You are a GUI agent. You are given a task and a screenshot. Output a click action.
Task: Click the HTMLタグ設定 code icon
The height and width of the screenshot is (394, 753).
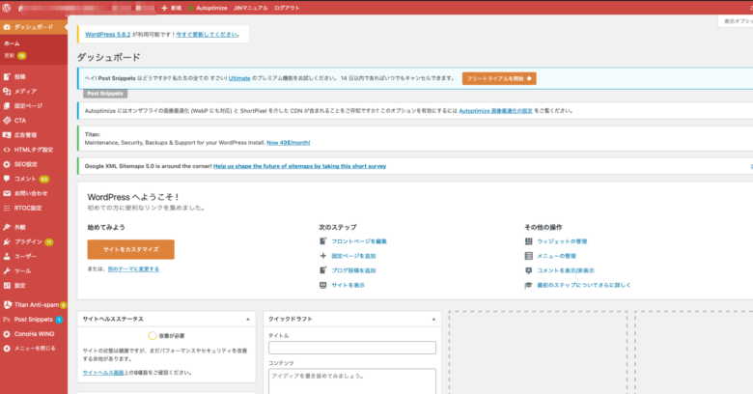pos(7,150)
